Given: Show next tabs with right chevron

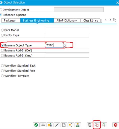Looking at the screenshot, I should (x=110, y=20).
